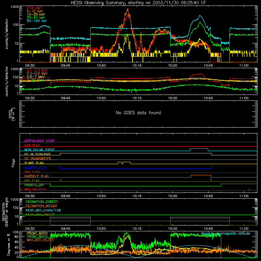Select the 6-12 keV legend label
The width and height of the screenshot is (261, 261).
[35, 11]
